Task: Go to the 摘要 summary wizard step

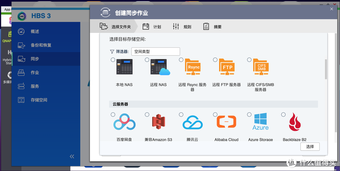Action: point(212,27)
